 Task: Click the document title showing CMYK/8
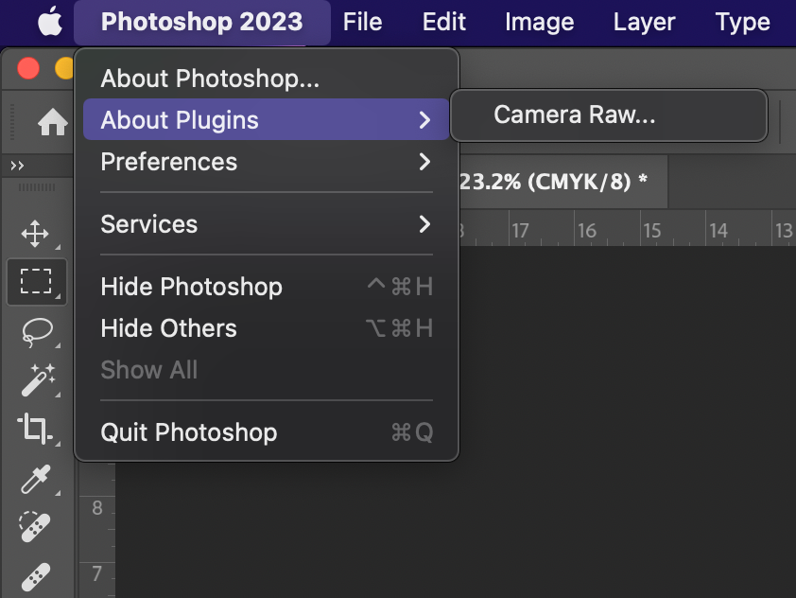click(558, 182)
